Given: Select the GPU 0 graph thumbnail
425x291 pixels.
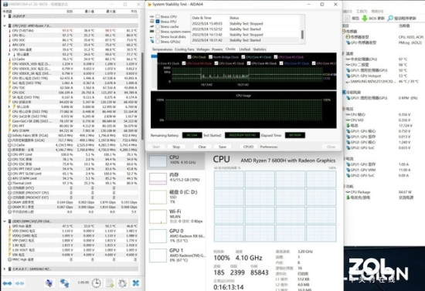Looking at the screenshot, I should pyautogui.click(x=158, y=236).
